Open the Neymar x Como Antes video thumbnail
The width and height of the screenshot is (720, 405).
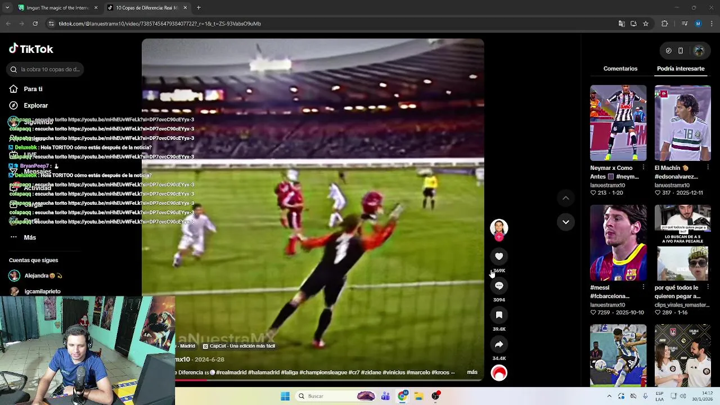point(618,123)
